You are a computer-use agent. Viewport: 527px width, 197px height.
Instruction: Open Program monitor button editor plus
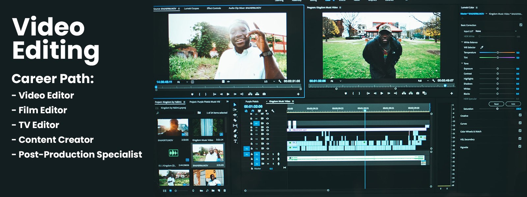452,93
